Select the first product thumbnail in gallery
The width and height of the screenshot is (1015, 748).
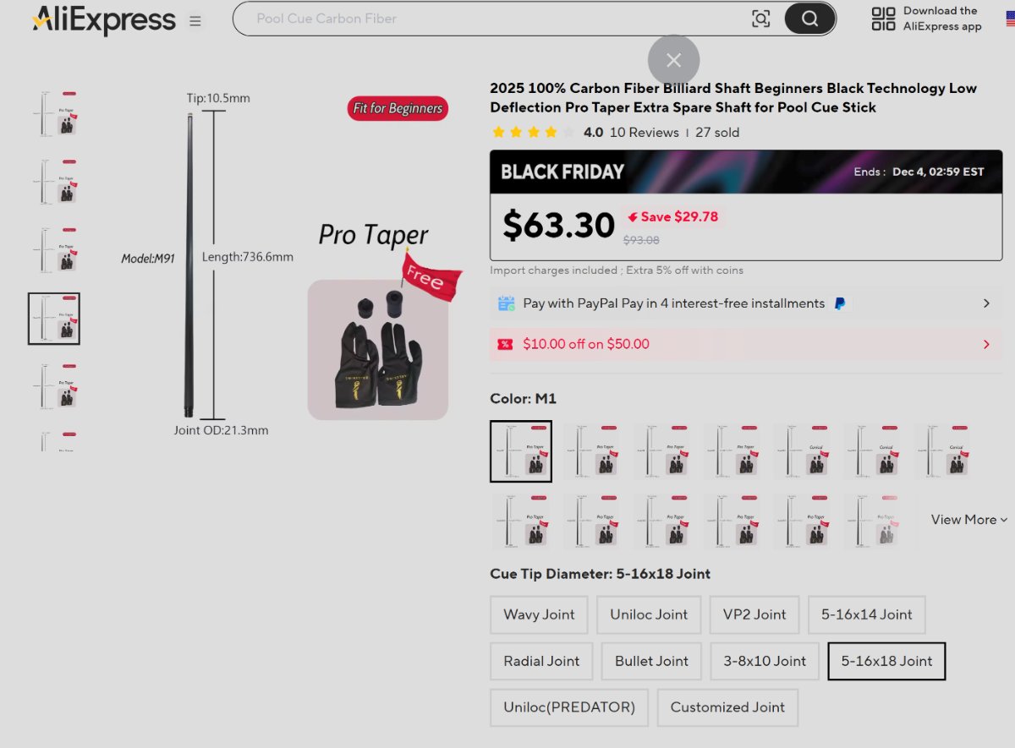(x=54, y=114)
